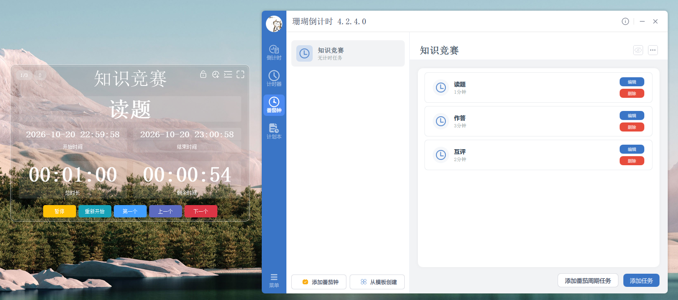678x300 pixels.
Task: Click the clock icon of 作答 task
Action: click(x=441, y=121)
